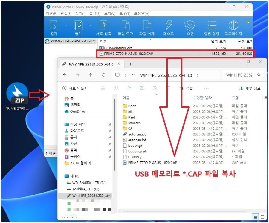Click the Refresh icon in File Explorer

click(103, 75)
